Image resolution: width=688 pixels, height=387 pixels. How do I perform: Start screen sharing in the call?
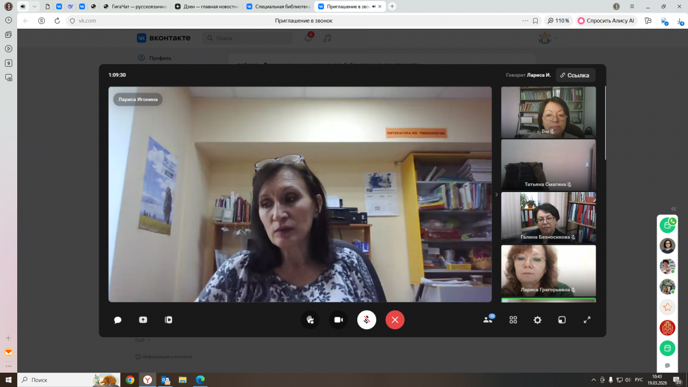point(143,320)
